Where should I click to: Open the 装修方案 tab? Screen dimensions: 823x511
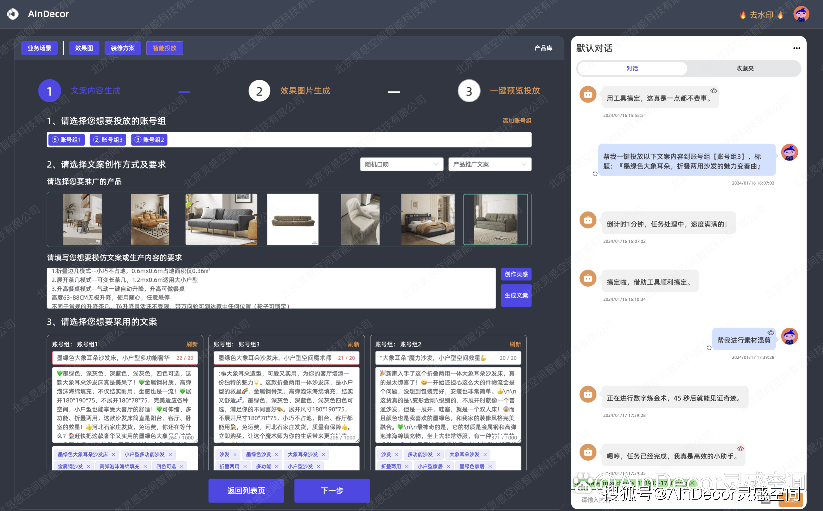[x=123, y=48]
